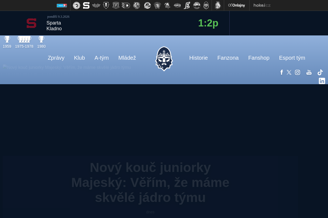Open the club TikTok icon
The height and width of the screenshot is (218, 328).
(320, 72)
